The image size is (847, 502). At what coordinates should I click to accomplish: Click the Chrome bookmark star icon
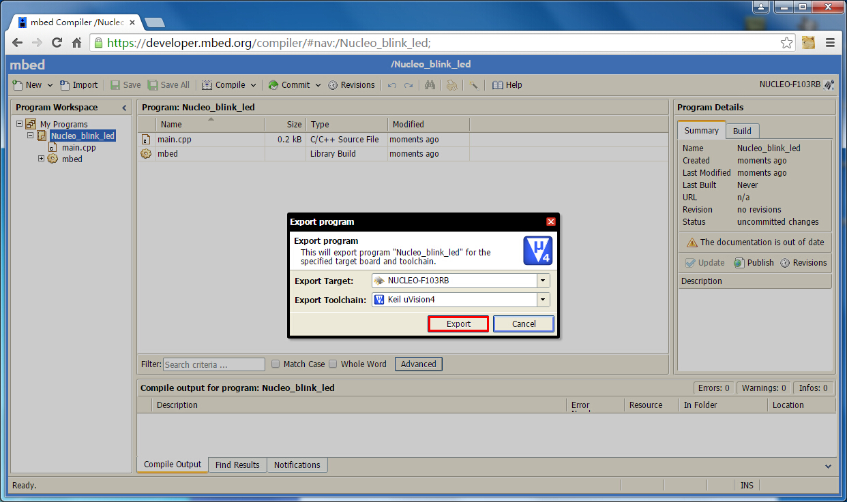[786, 43]
